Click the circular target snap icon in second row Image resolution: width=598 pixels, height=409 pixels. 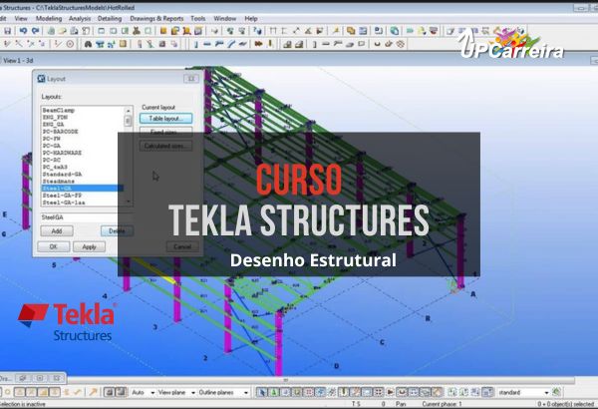(70, 44)
